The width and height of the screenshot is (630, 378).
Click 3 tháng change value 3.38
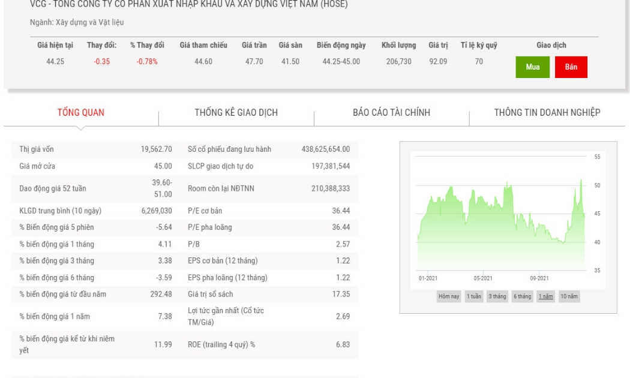(165, 261)
